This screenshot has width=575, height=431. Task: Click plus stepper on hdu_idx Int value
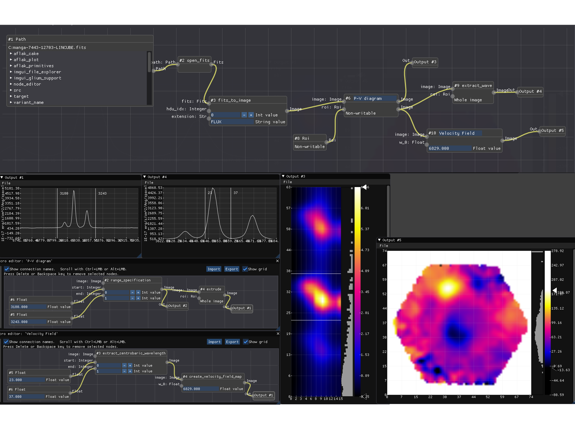click(251, 115)
